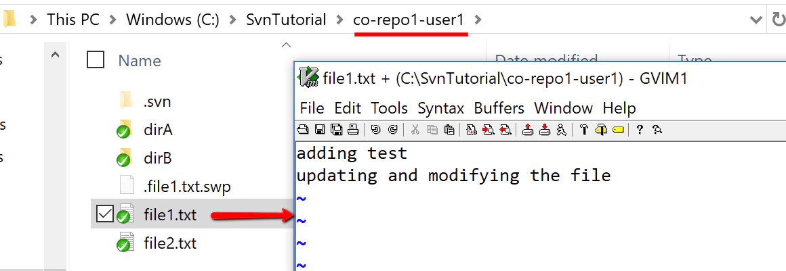Click co-repo1-user1 in the address bar

[x=409, y=20]
